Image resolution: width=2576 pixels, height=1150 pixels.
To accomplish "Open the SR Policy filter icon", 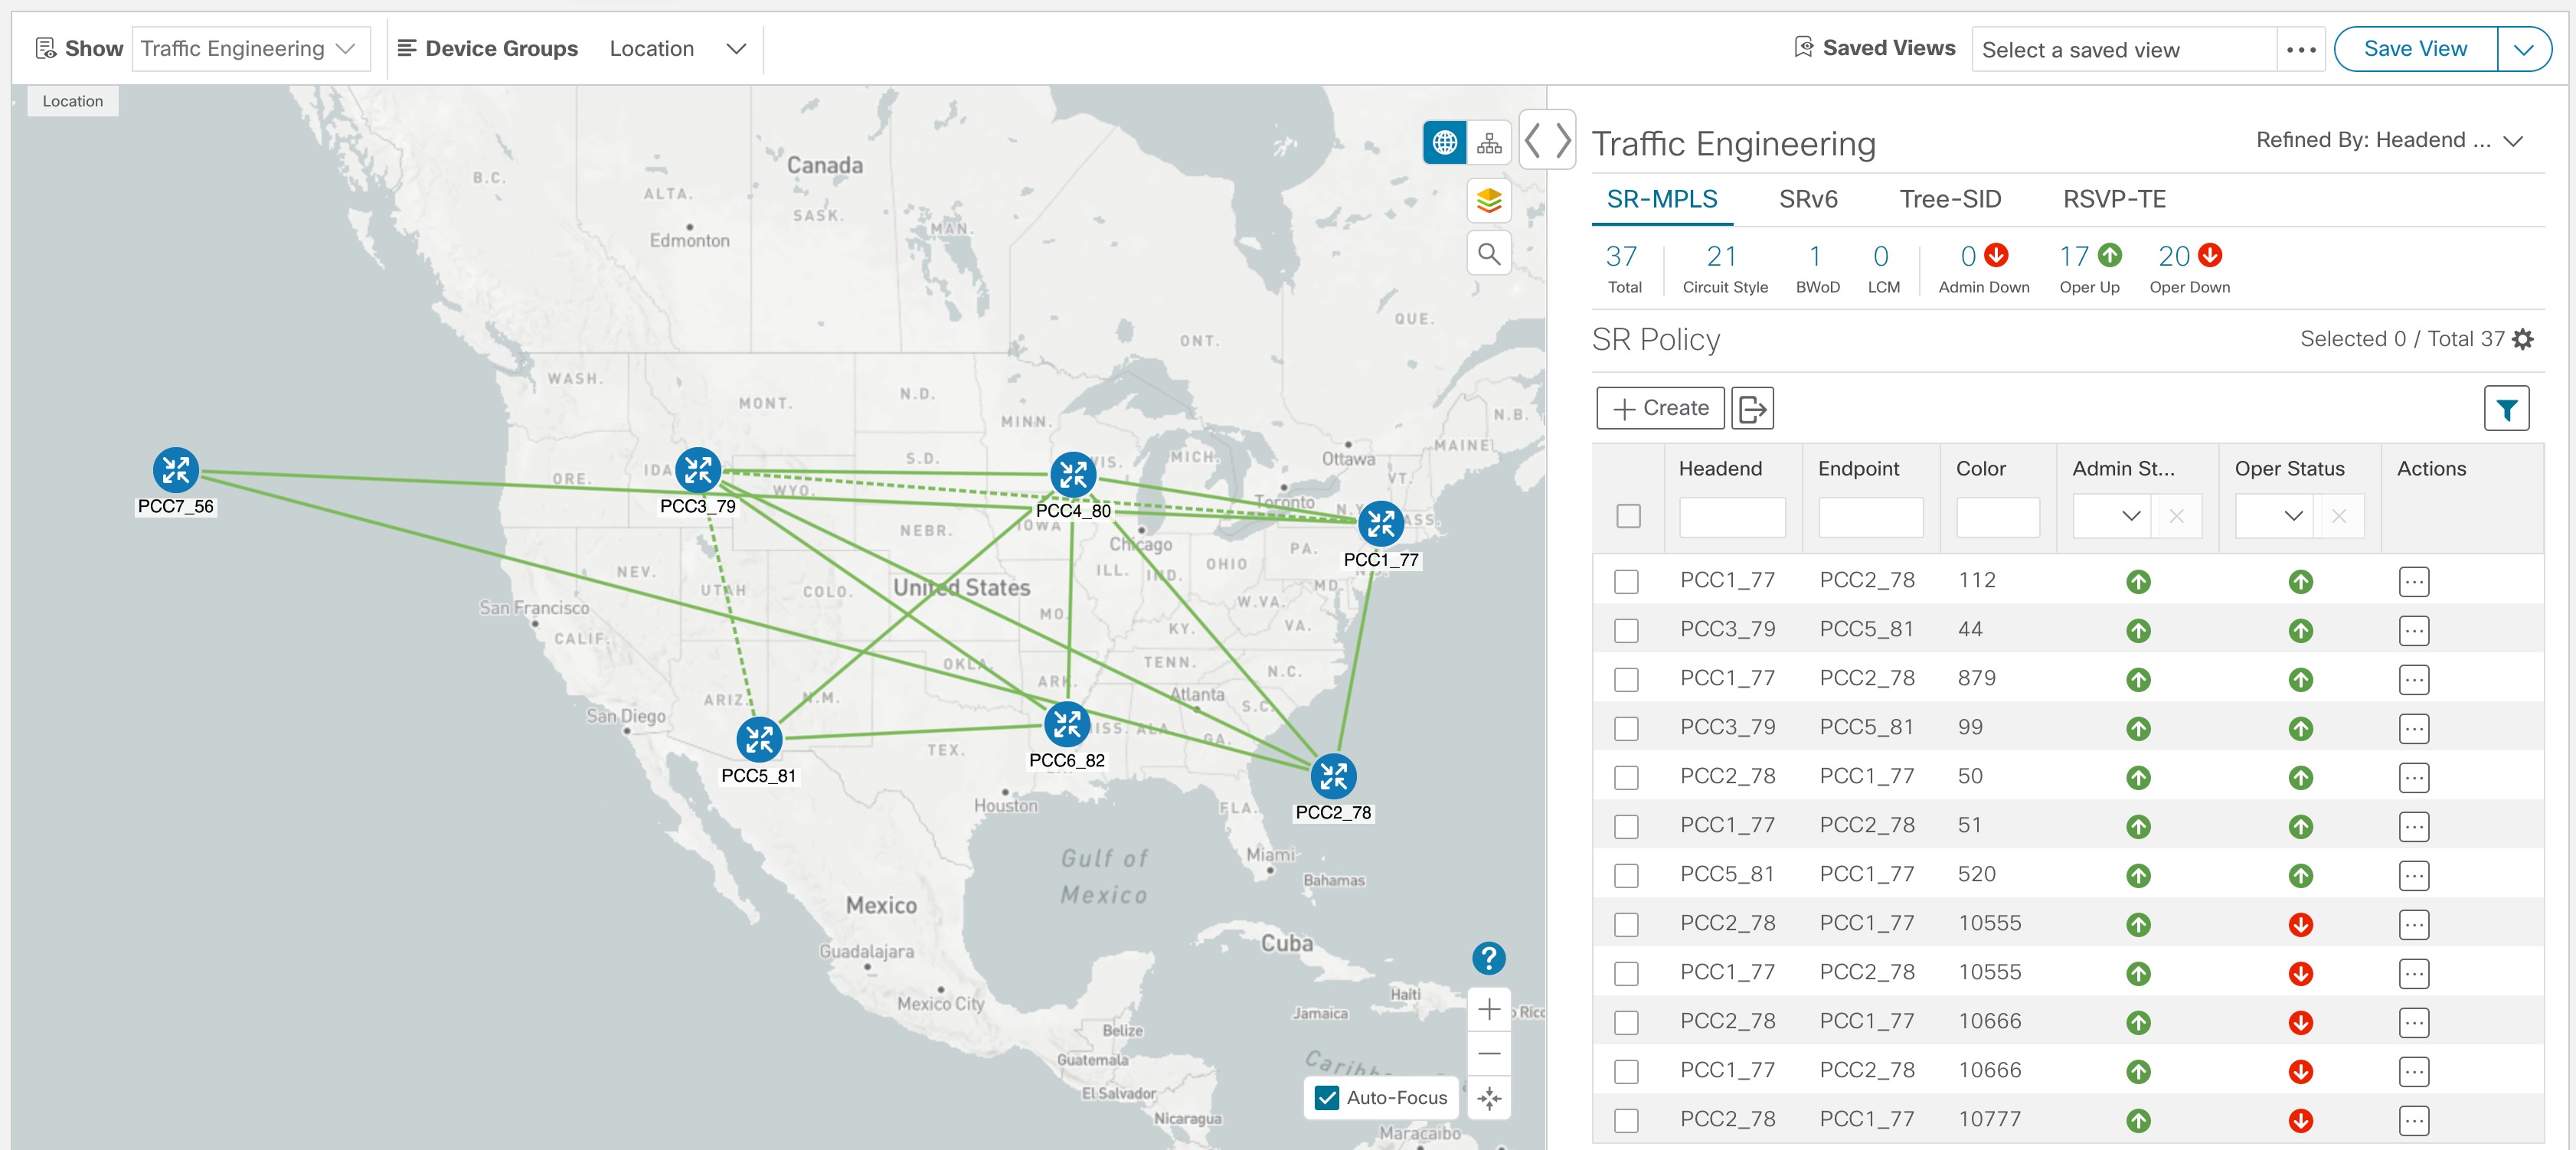I will (2507, 408).
